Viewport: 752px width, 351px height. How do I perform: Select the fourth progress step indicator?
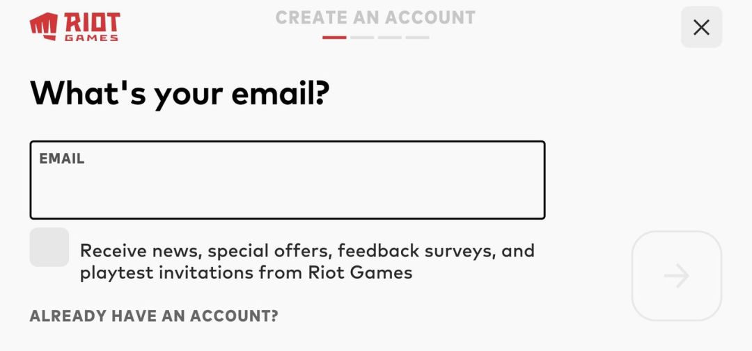coord(418,38)
